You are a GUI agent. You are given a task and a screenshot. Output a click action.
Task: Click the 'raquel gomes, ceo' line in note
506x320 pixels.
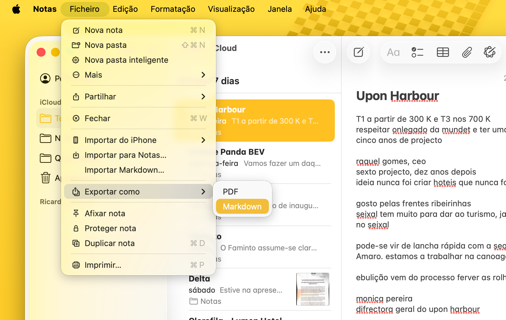pyautogui.click(x=391, y=161)
